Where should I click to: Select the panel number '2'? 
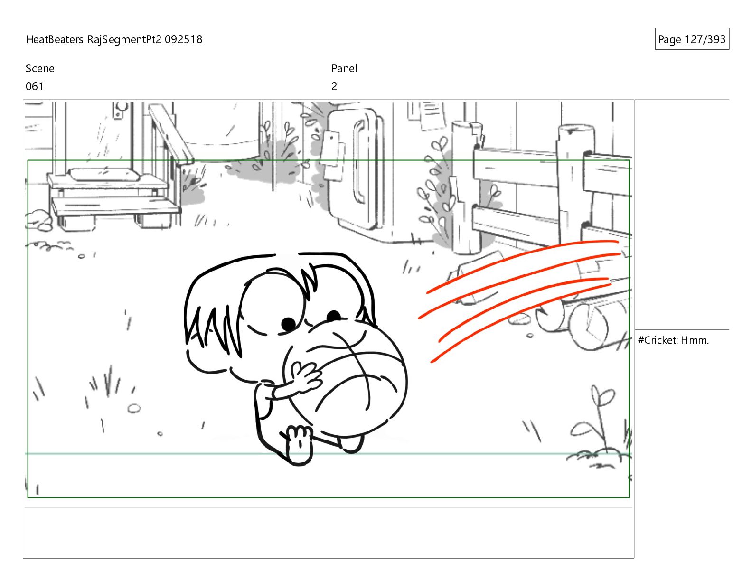334,86
